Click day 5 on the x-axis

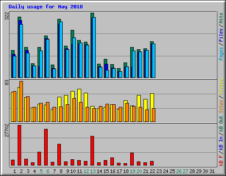point(41,171)
